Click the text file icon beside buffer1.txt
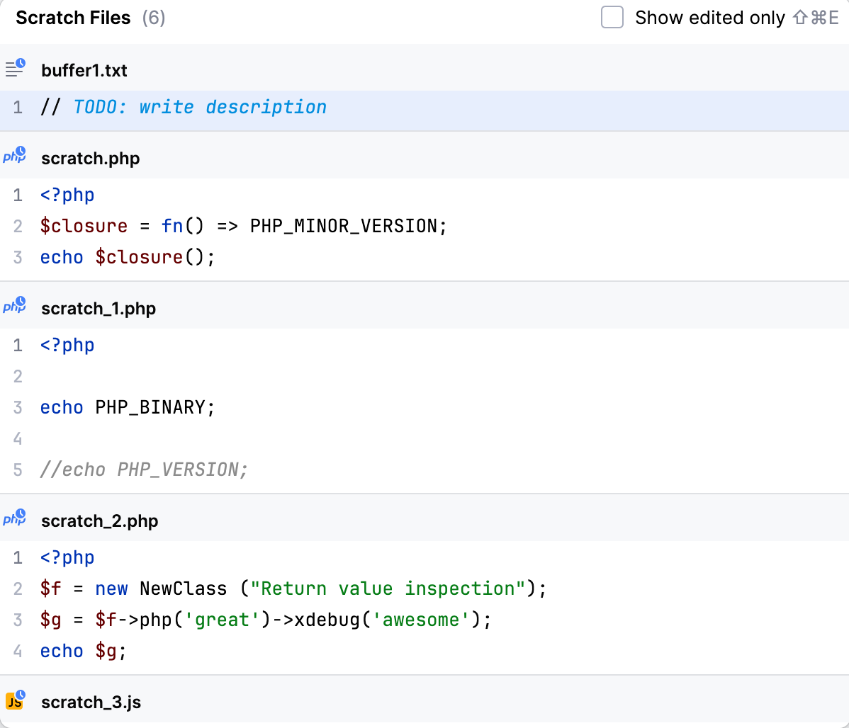 14,69
